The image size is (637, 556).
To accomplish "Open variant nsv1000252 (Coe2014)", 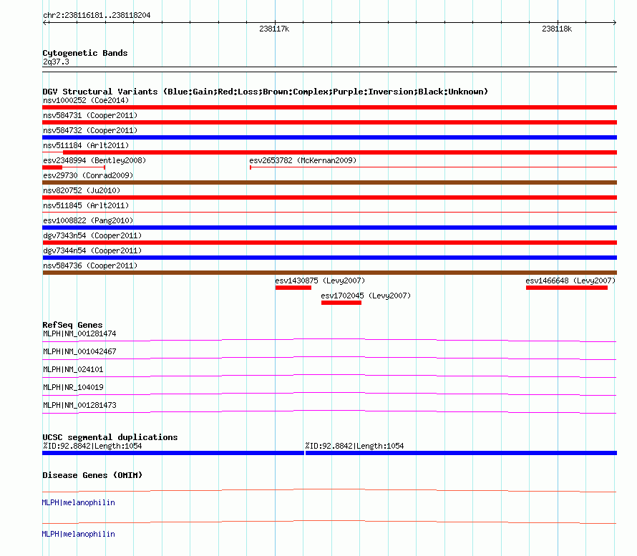I will [x=86, y=100].
